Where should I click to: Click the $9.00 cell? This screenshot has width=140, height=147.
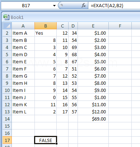click(x=93, y=90)
